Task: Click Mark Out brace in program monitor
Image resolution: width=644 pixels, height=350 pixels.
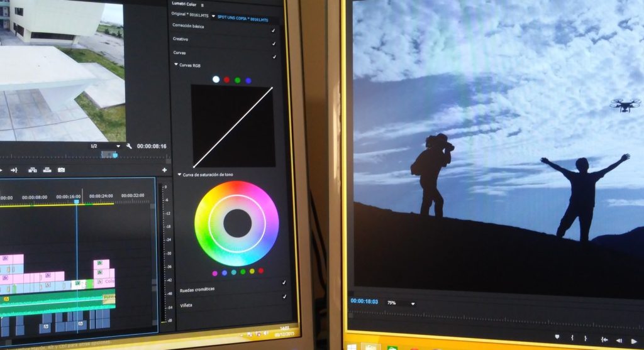Action: [586, 339]
